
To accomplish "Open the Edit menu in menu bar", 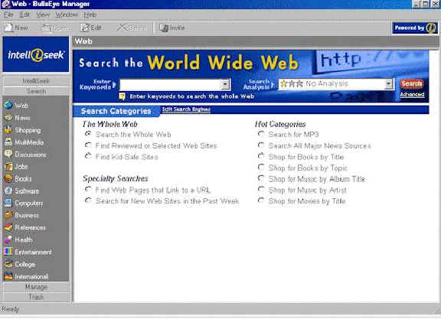I will click(24, 15).
